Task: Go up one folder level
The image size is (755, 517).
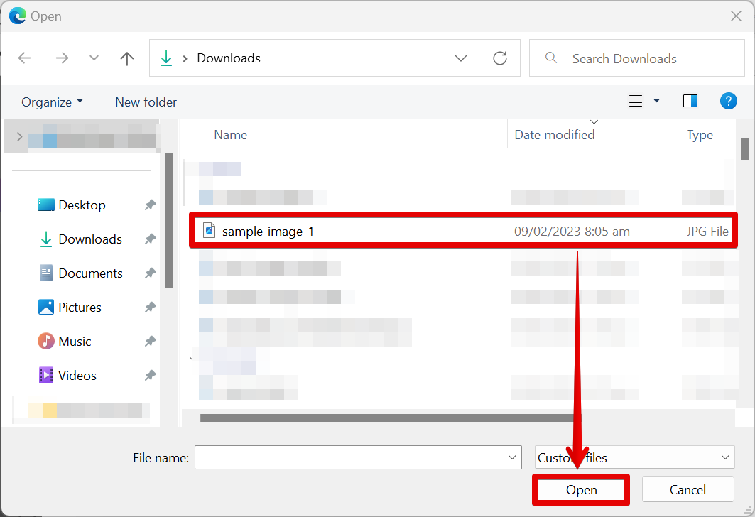Action: tap(127, 58)
